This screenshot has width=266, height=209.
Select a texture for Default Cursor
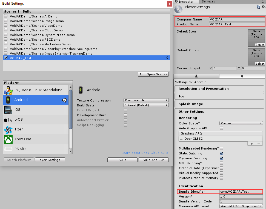(x=260, y=64)
